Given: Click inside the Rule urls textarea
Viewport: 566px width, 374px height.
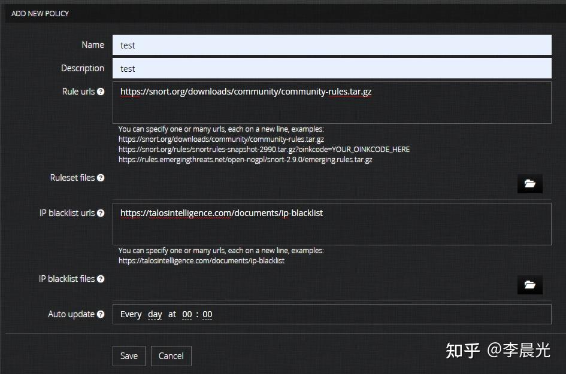Looking at the screenshot, I should tap(331, 102).
